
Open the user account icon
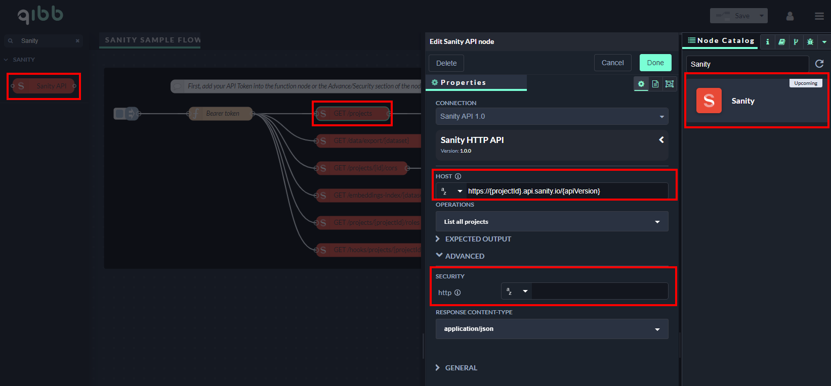[x=790, y=16]
